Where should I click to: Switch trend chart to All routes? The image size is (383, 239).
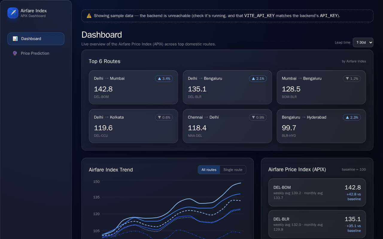tap(209, 170)
